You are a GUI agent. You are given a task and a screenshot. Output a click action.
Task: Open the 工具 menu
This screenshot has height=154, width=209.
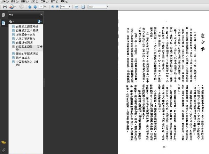pos(45,1)
